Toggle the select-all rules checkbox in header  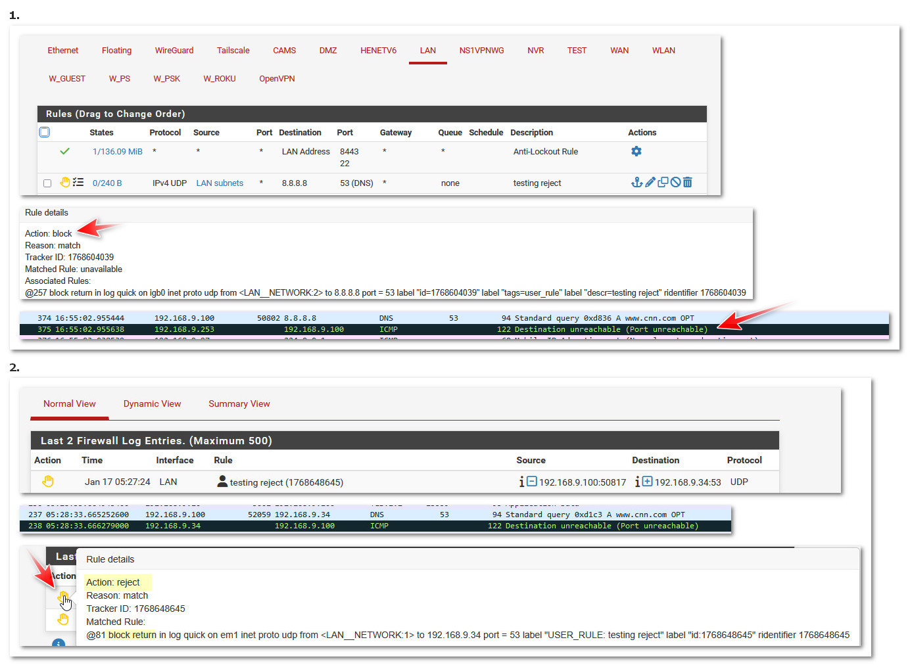click(45, 132)
